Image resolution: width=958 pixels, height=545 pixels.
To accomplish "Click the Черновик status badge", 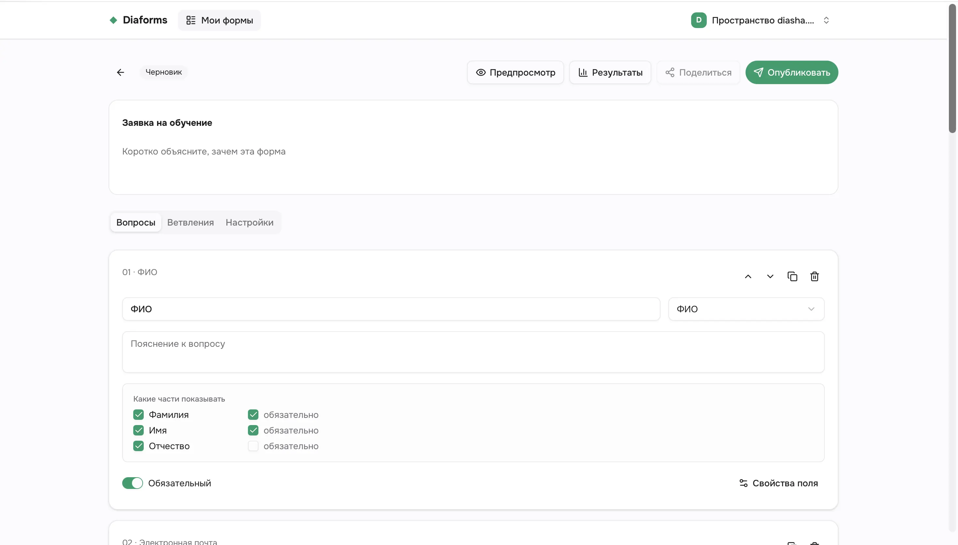I will (x=164, y=72).
